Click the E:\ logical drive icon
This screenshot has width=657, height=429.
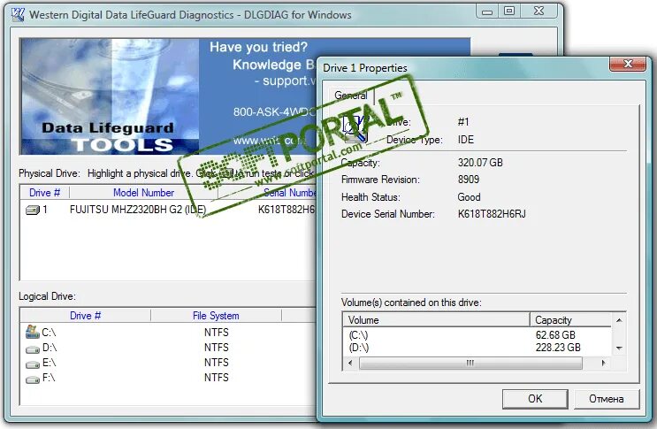33,364
